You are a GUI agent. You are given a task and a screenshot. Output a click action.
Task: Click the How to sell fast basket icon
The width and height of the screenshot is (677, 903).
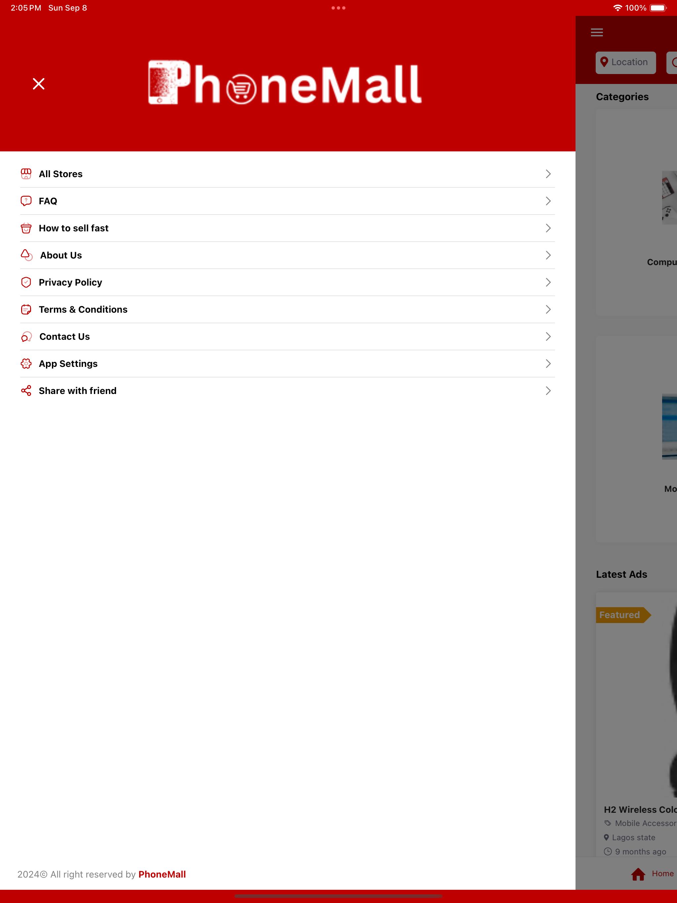[26, 228]
